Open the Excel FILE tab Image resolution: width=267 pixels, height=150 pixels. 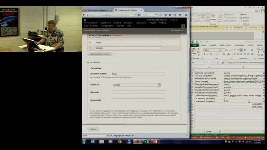tap(194, 45)
